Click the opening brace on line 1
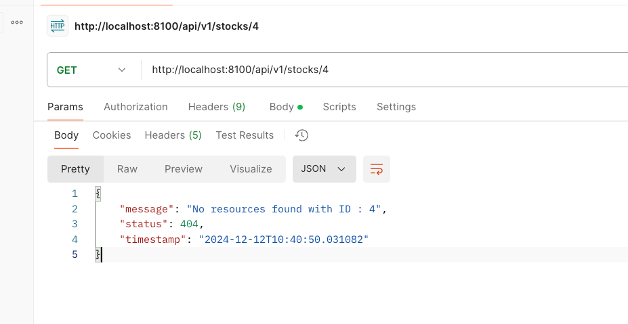Screen dimensions: 628x324 (x=98, y=194)
